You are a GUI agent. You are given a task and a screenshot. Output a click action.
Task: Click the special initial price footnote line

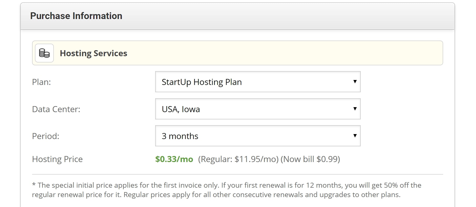(x=227, y=185)
